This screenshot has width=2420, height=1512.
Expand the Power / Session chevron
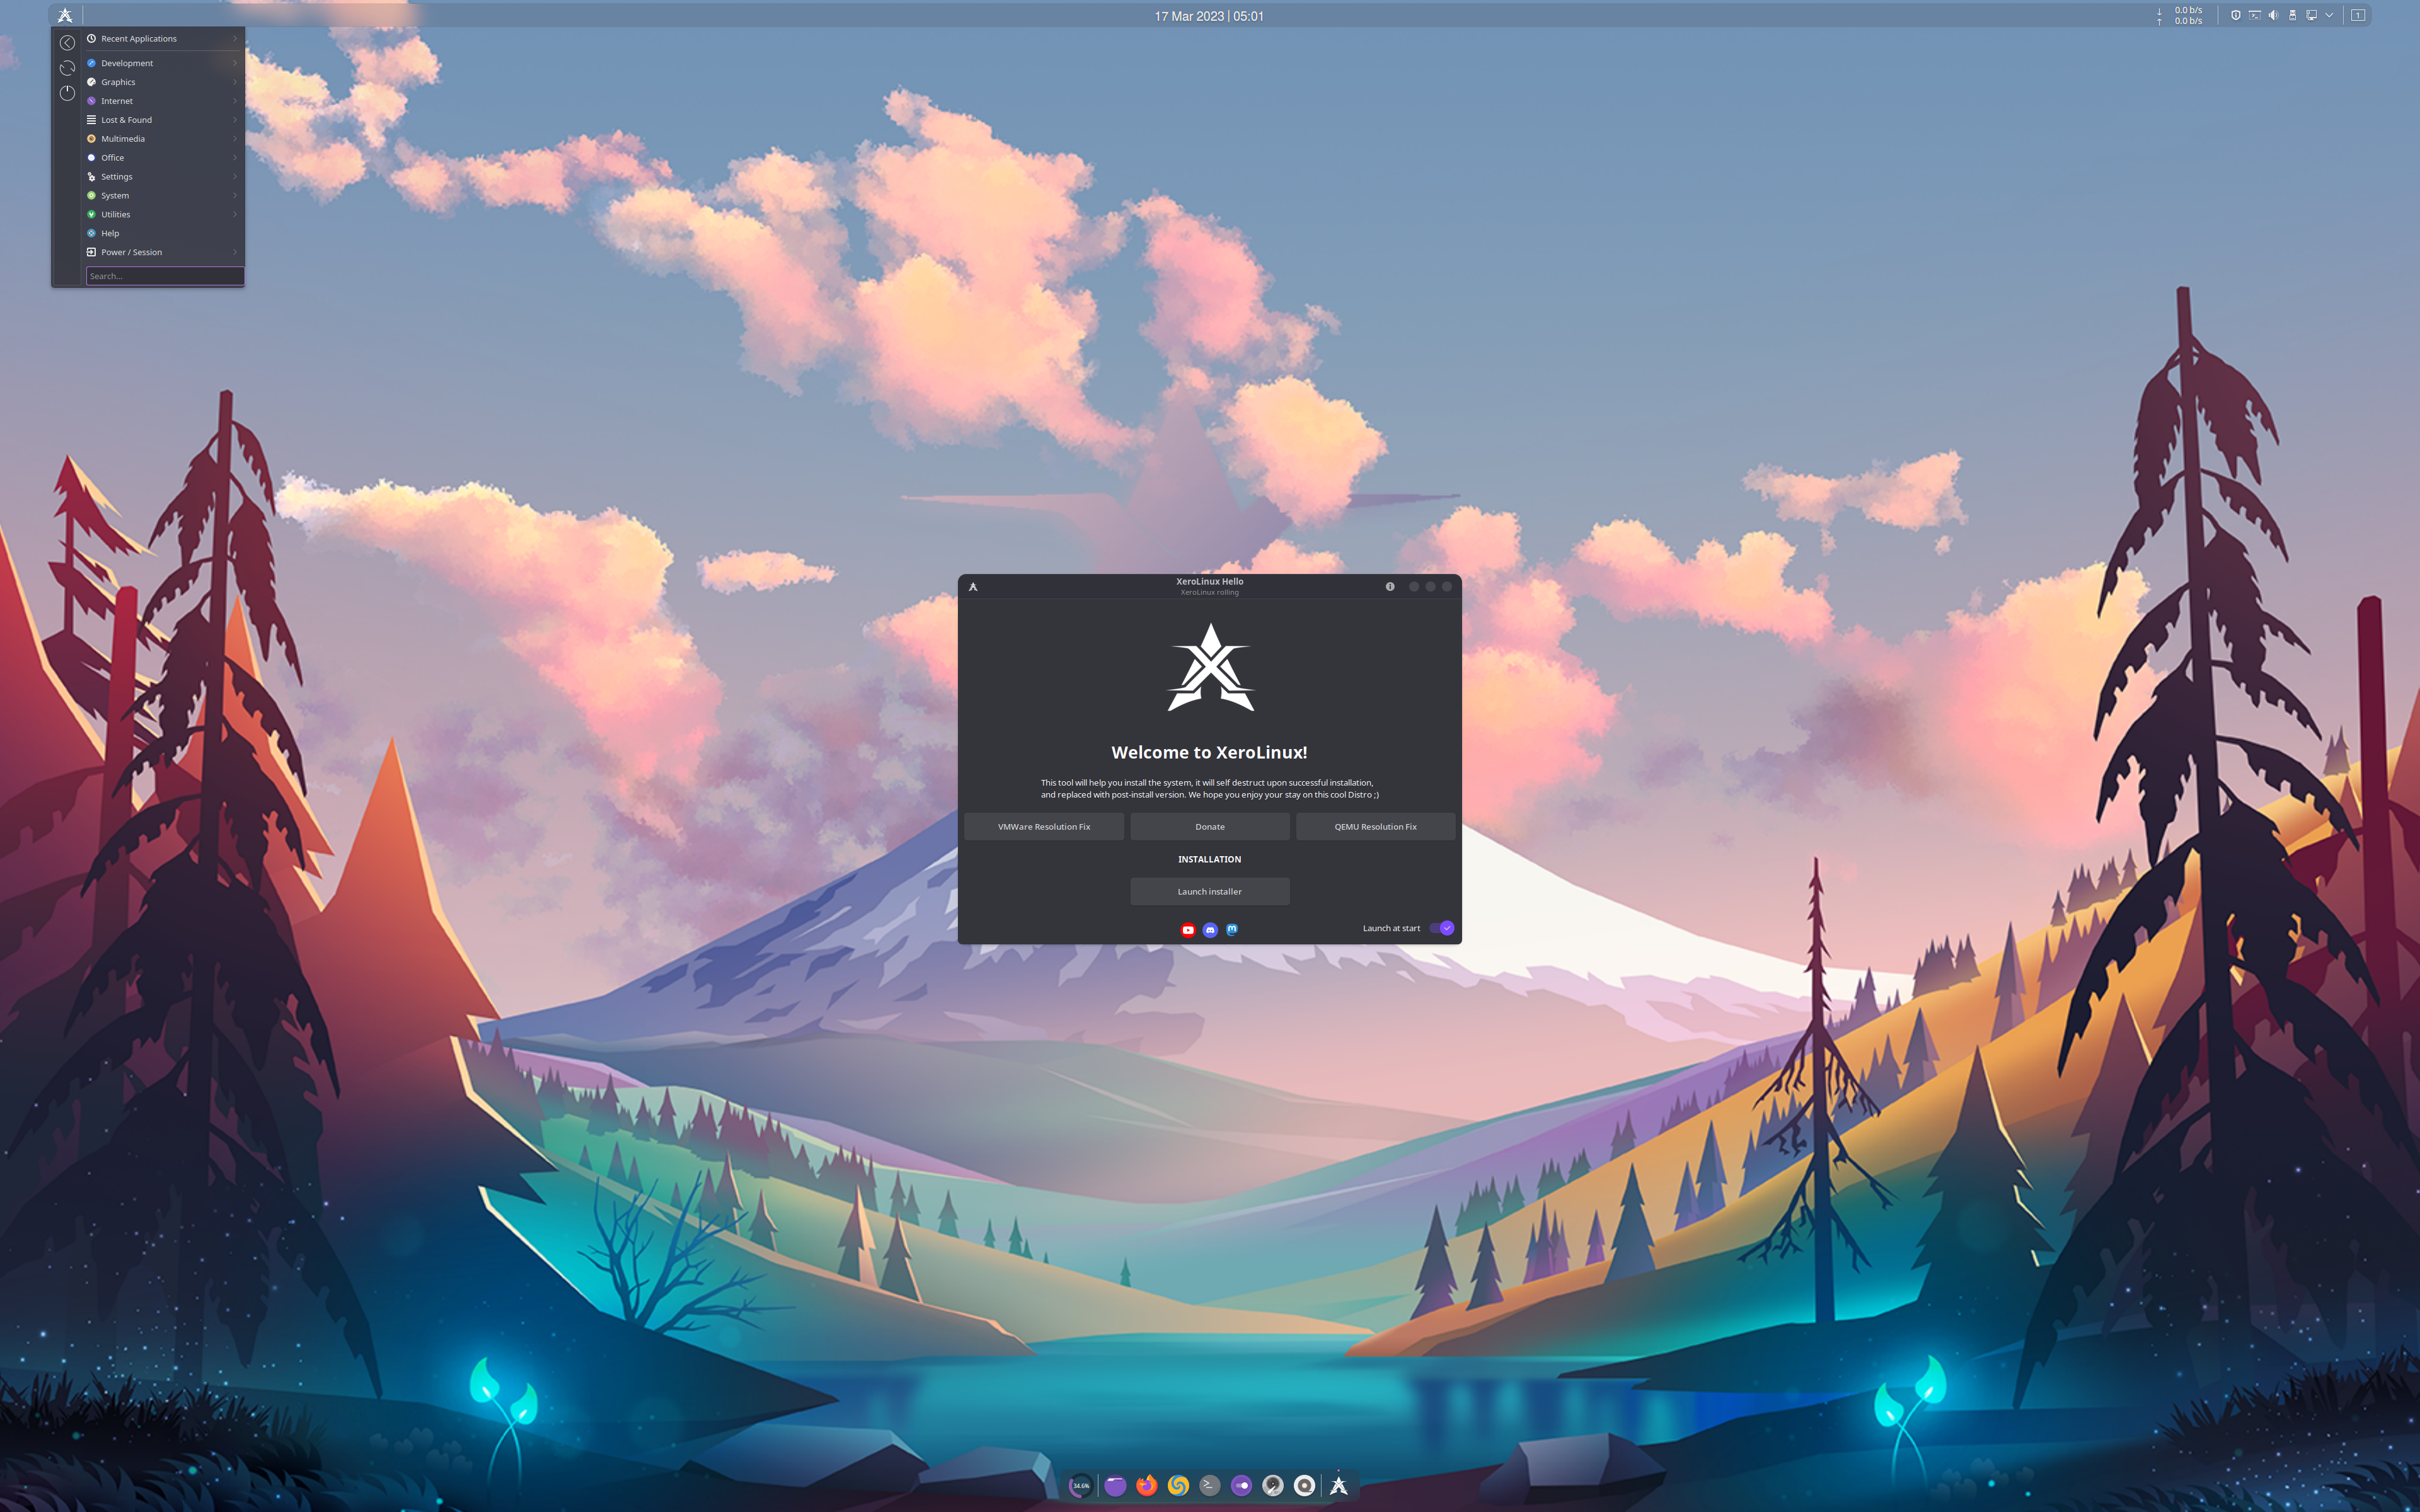point(235,252)
